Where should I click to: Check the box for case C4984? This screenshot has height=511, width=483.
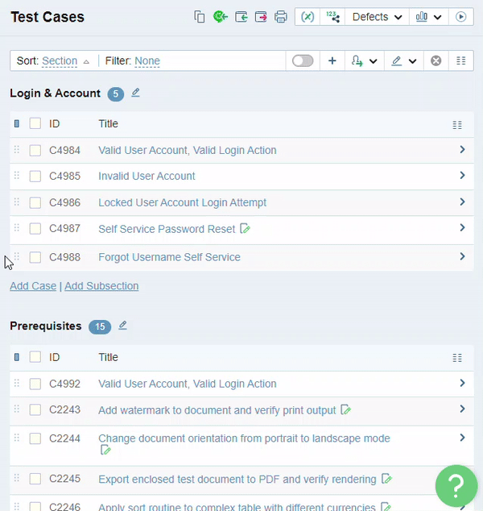click(x=35, y=151)
